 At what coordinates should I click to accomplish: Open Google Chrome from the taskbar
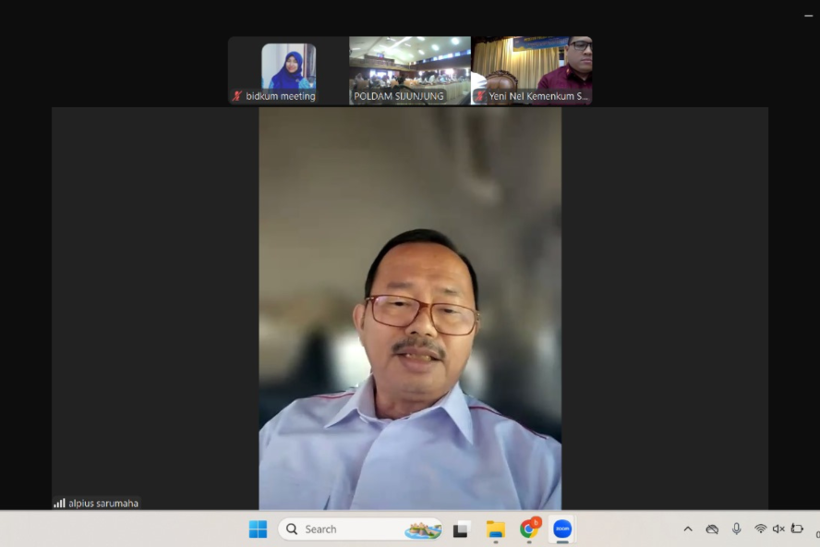[x=529, y=529]
